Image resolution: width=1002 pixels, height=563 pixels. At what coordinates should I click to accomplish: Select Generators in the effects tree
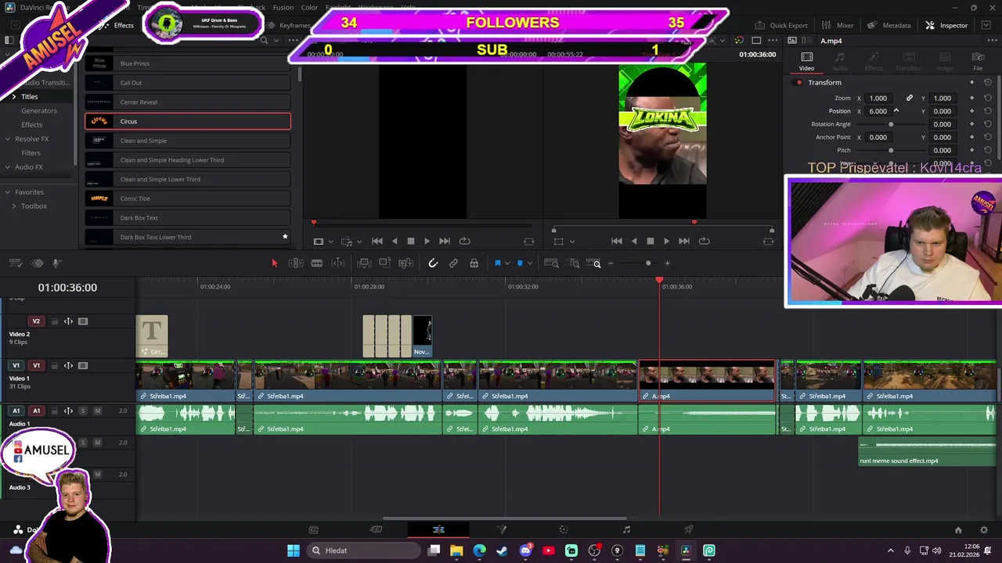[39, 111]
